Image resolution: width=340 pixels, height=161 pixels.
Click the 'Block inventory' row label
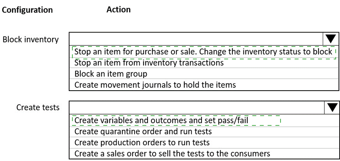(x=31, y=39)
